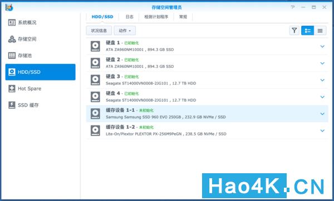Maximize the Storage Manager window

[313, 7]
